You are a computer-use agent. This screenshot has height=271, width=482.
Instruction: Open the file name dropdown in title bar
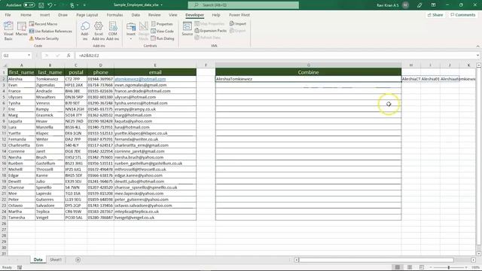tap(162, 5)
